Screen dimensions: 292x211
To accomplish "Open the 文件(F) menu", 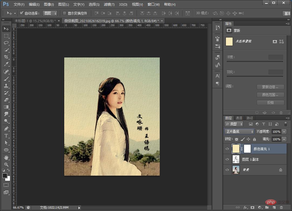I will 19,4.
